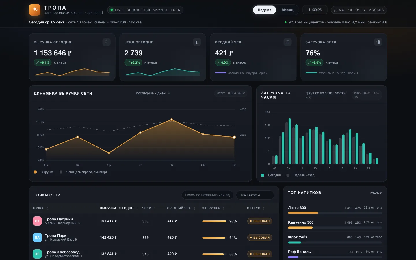Click ВЫСОКАЯ status badge for Тропа Парк
Image resolution: width=416 pixels, height=260 pixels.
pyautogui.click(x=260, y=238)
